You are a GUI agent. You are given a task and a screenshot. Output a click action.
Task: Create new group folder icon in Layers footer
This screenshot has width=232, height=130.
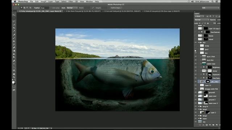214,125
